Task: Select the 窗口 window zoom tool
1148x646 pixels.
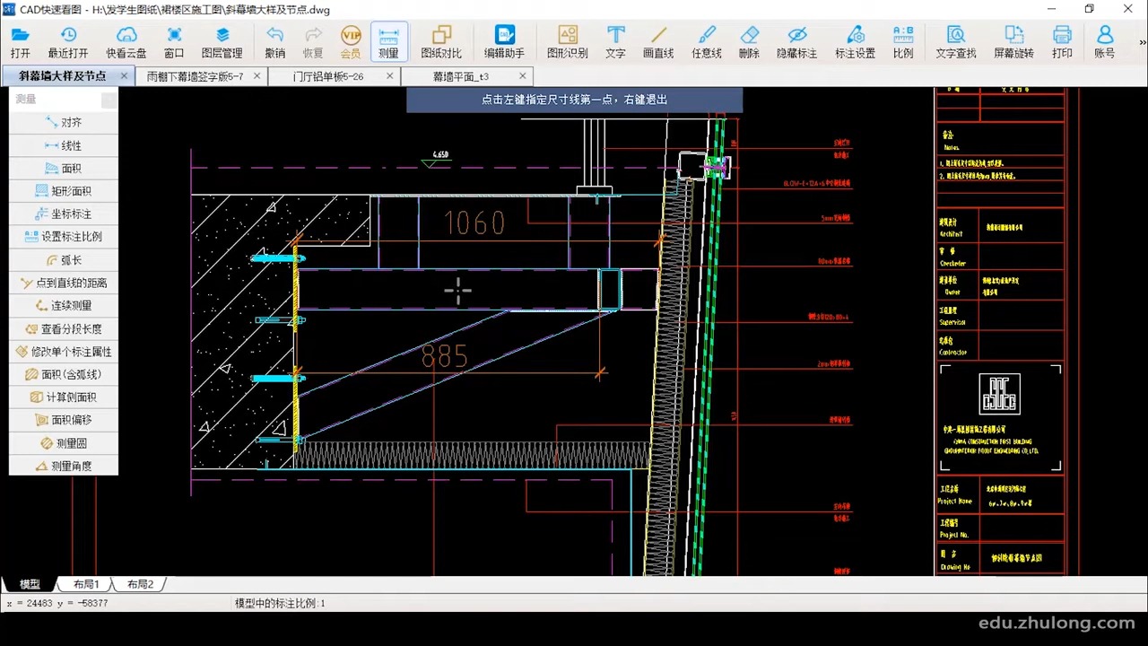Action: pos(174,42)
